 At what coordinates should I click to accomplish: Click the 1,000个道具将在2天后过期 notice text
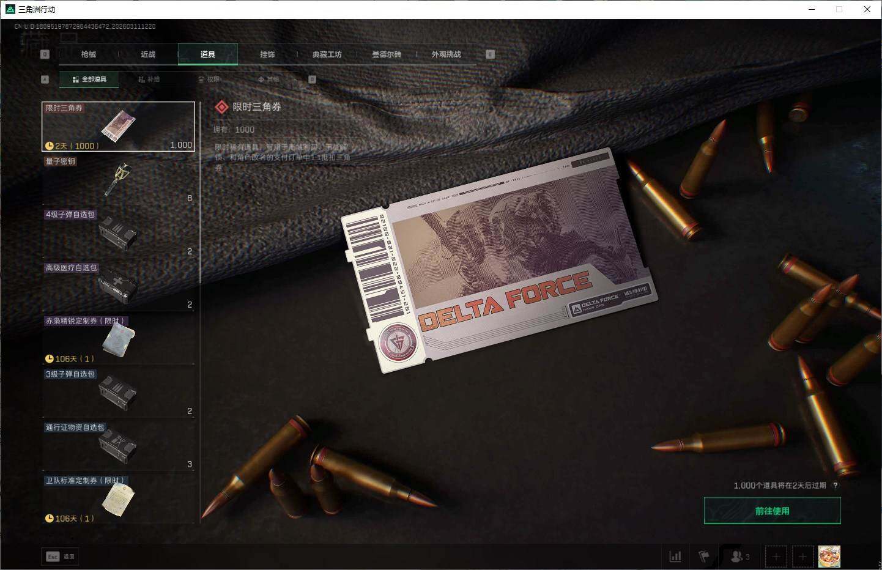coord(780,486)
